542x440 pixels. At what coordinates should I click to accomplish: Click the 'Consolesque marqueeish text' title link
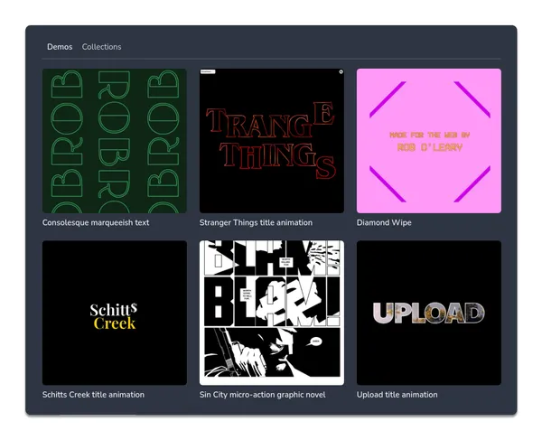click(96, 222)
